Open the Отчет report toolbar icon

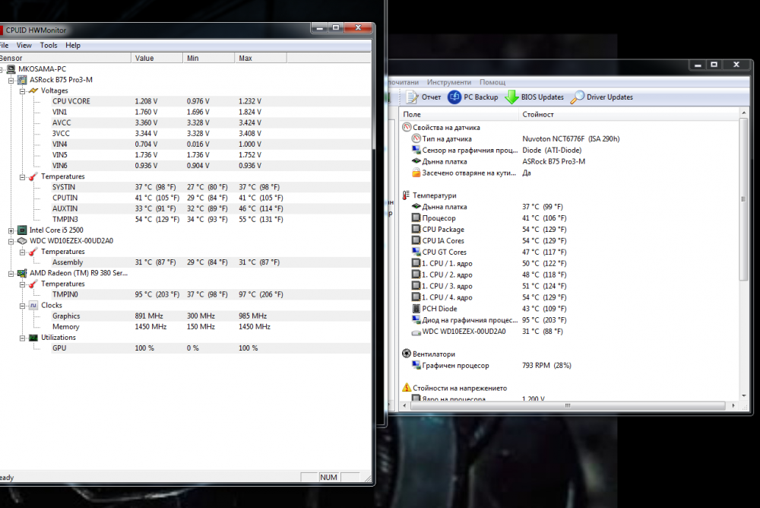412,97
